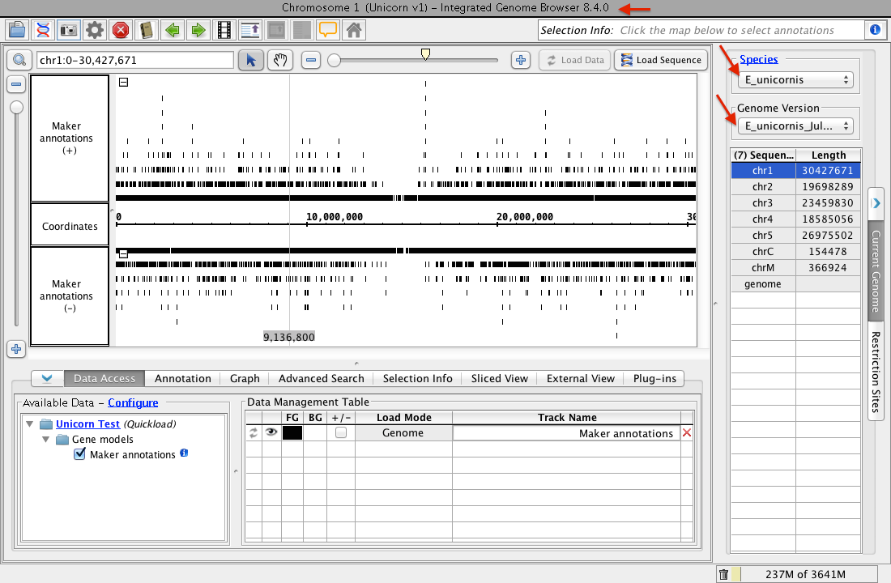Open the Sliced View tab

click(499, 378)
